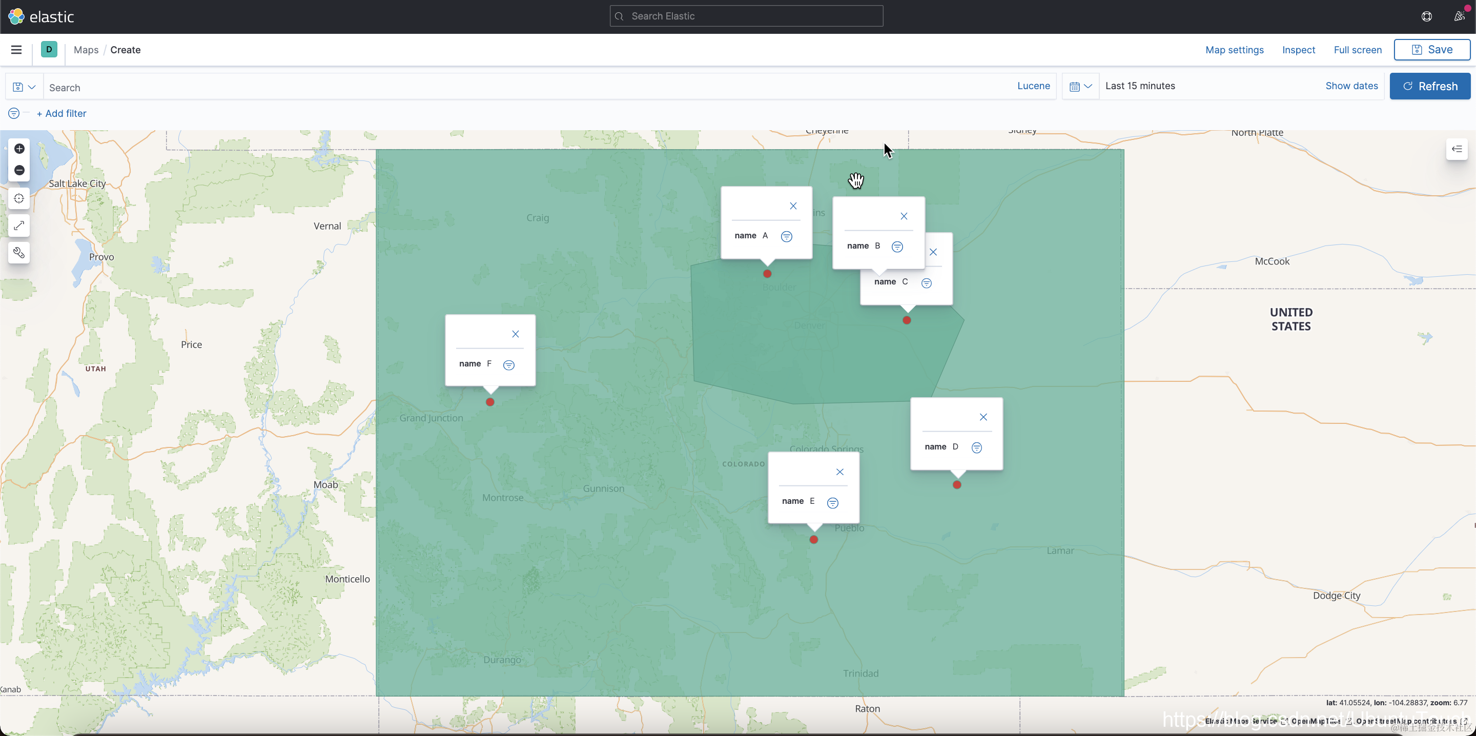Open the Map settings menu item
Screen dimensions: 1476x736
coord(1234,50)
